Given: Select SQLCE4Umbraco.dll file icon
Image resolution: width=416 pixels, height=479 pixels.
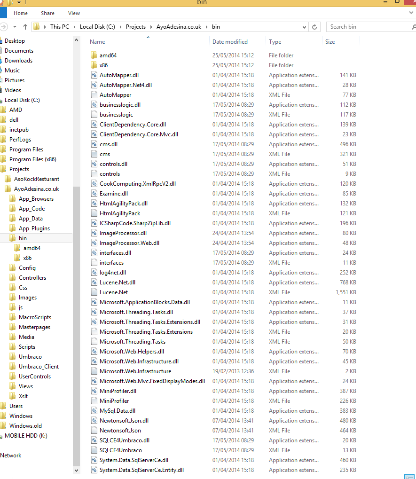Looking at the screenshot, I should [94, 440].
